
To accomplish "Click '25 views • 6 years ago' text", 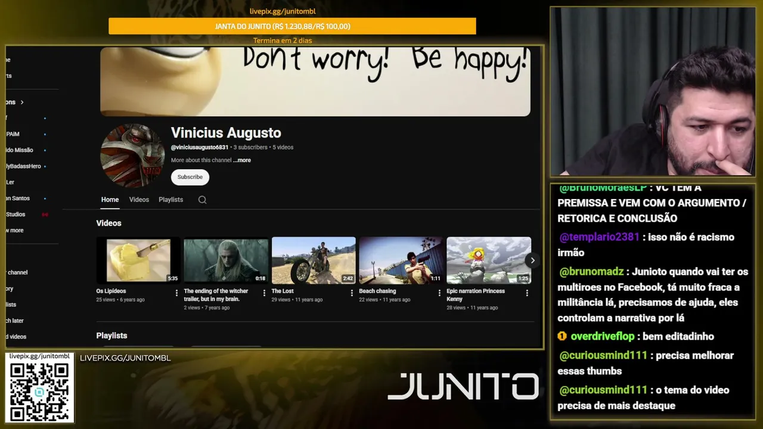I will tap(120, 300).
